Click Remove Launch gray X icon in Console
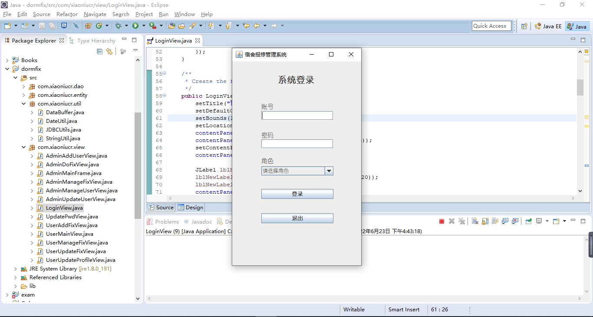 451,221
